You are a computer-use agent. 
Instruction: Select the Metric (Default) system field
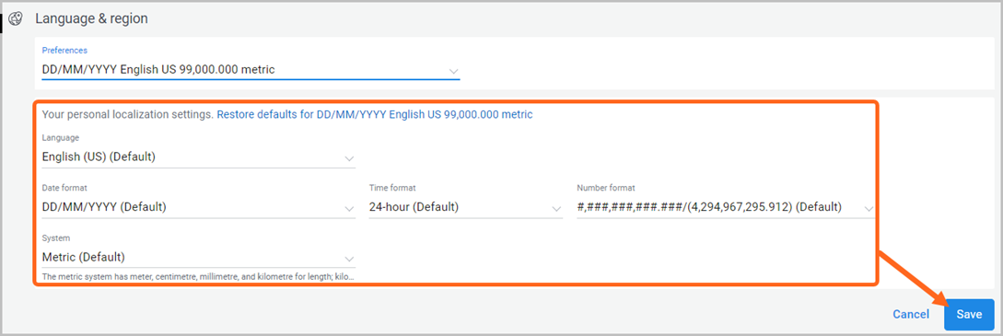coord(199,258)
